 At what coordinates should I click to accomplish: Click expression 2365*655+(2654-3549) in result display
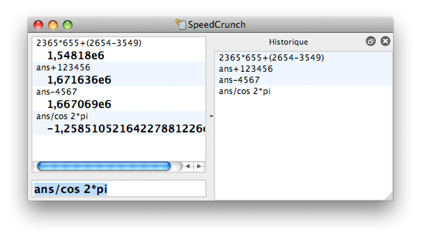pyautogui.click(x=89, y=43)
